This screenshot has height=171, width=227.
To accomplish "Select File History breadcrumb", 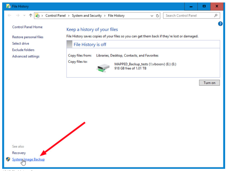I will point(116,16).
